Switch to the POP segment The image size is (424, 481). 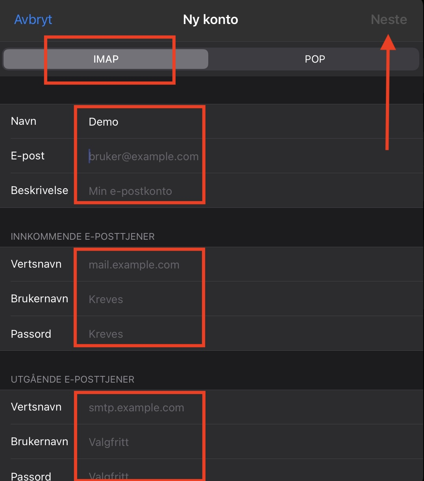(x=315, y=59)
